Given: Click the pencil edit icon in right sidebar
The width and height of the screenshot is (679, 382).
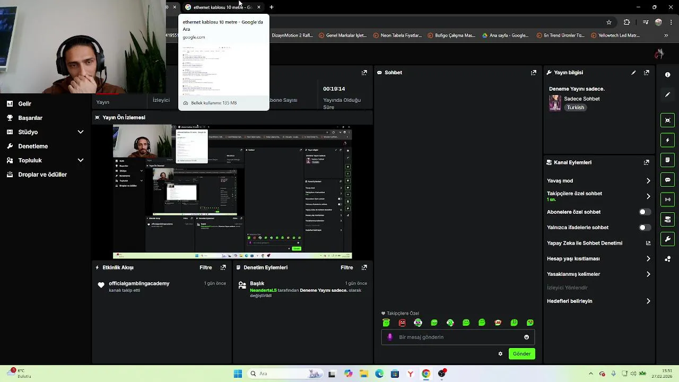Looking at the screenshot, I should 667,94.
